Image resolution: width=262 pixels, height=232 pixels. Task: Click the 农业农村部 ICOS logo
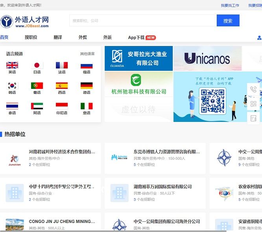[224, 193]
